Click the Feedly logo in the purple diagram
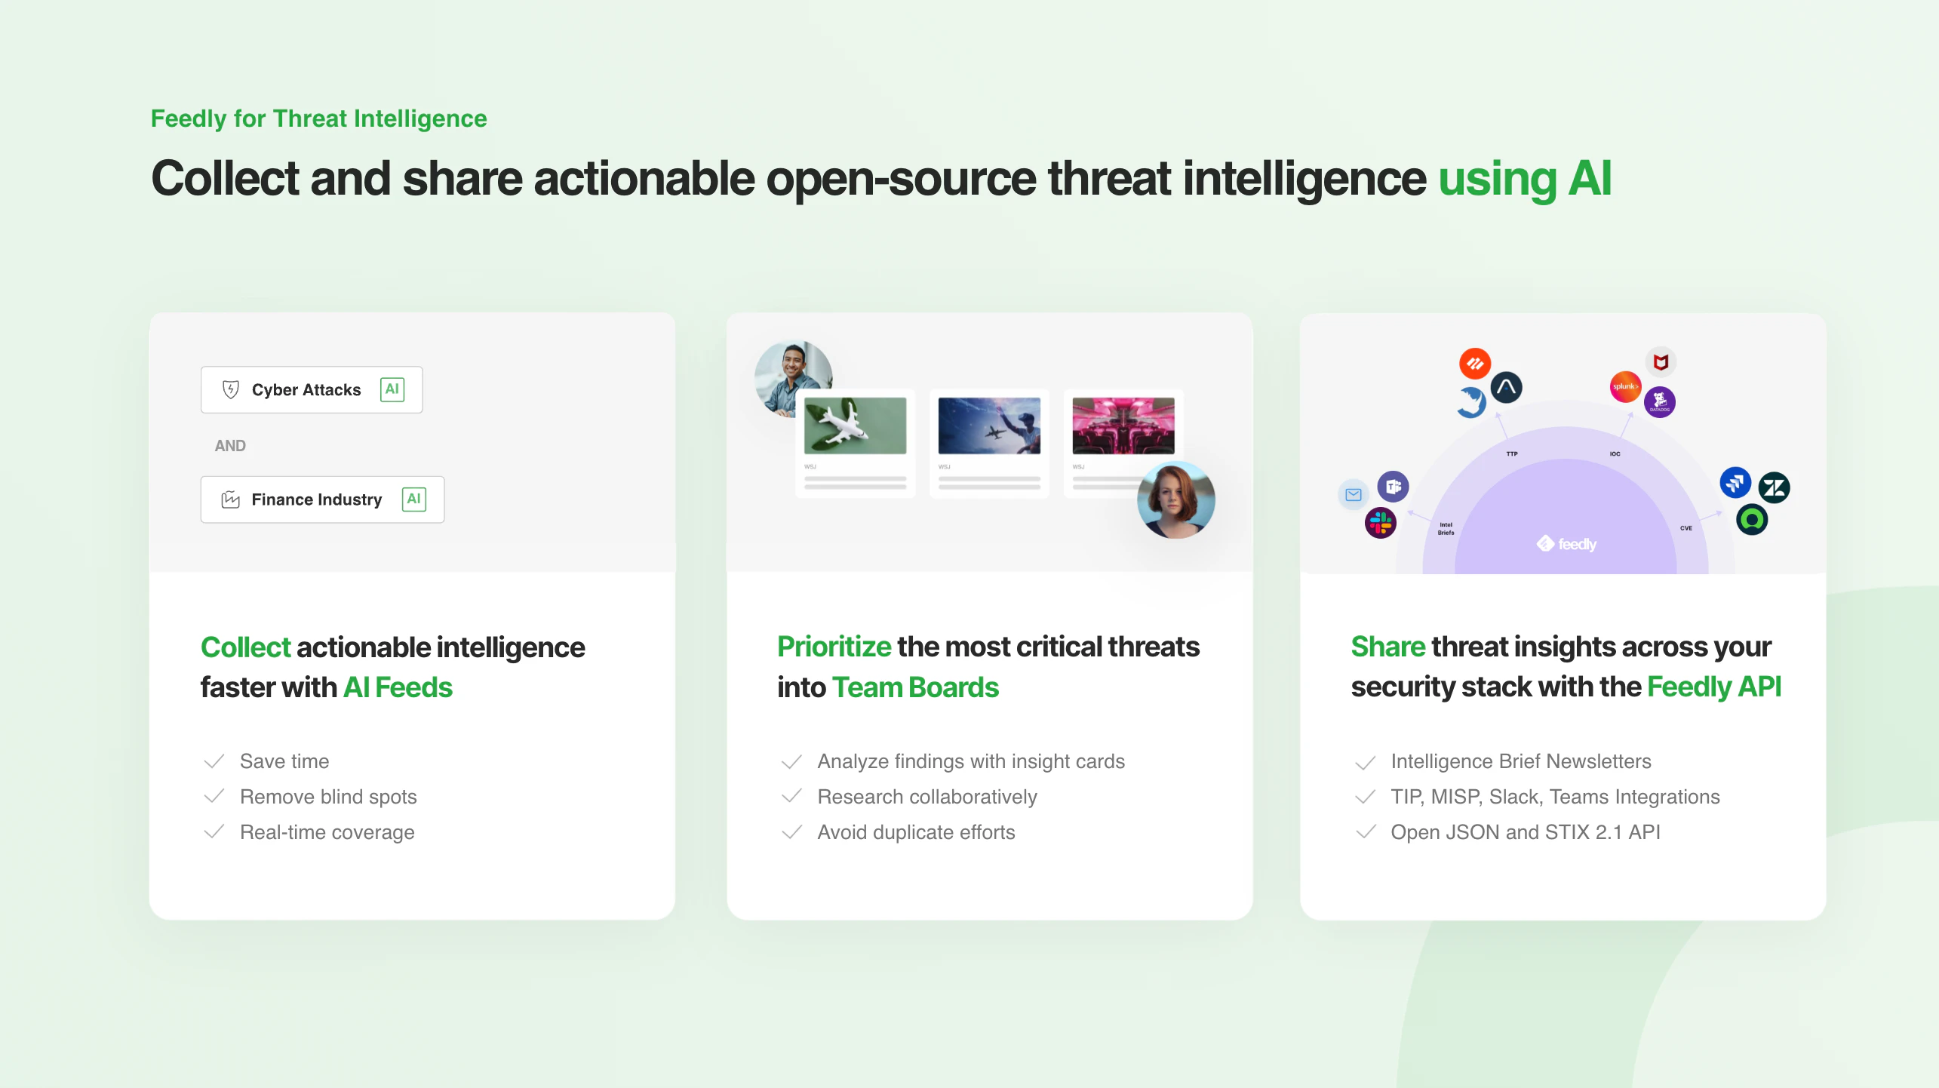 coord(1567,544)
